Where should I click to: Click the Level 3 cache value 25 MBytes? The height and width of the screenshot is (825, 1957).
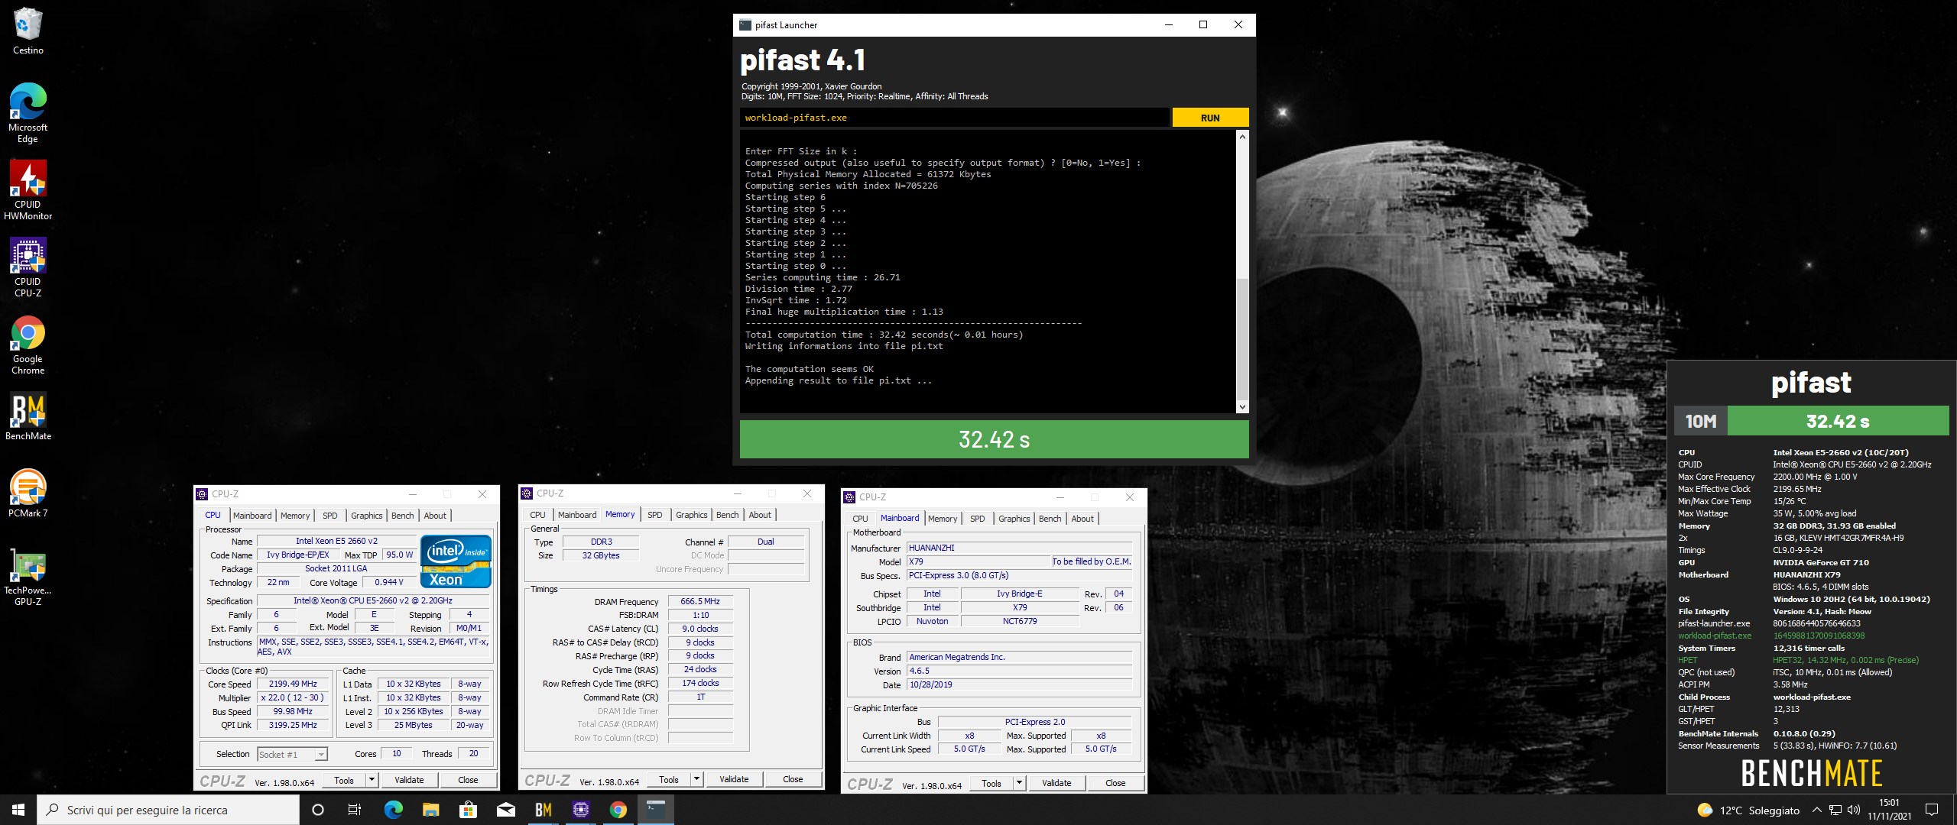click(413, 725)
